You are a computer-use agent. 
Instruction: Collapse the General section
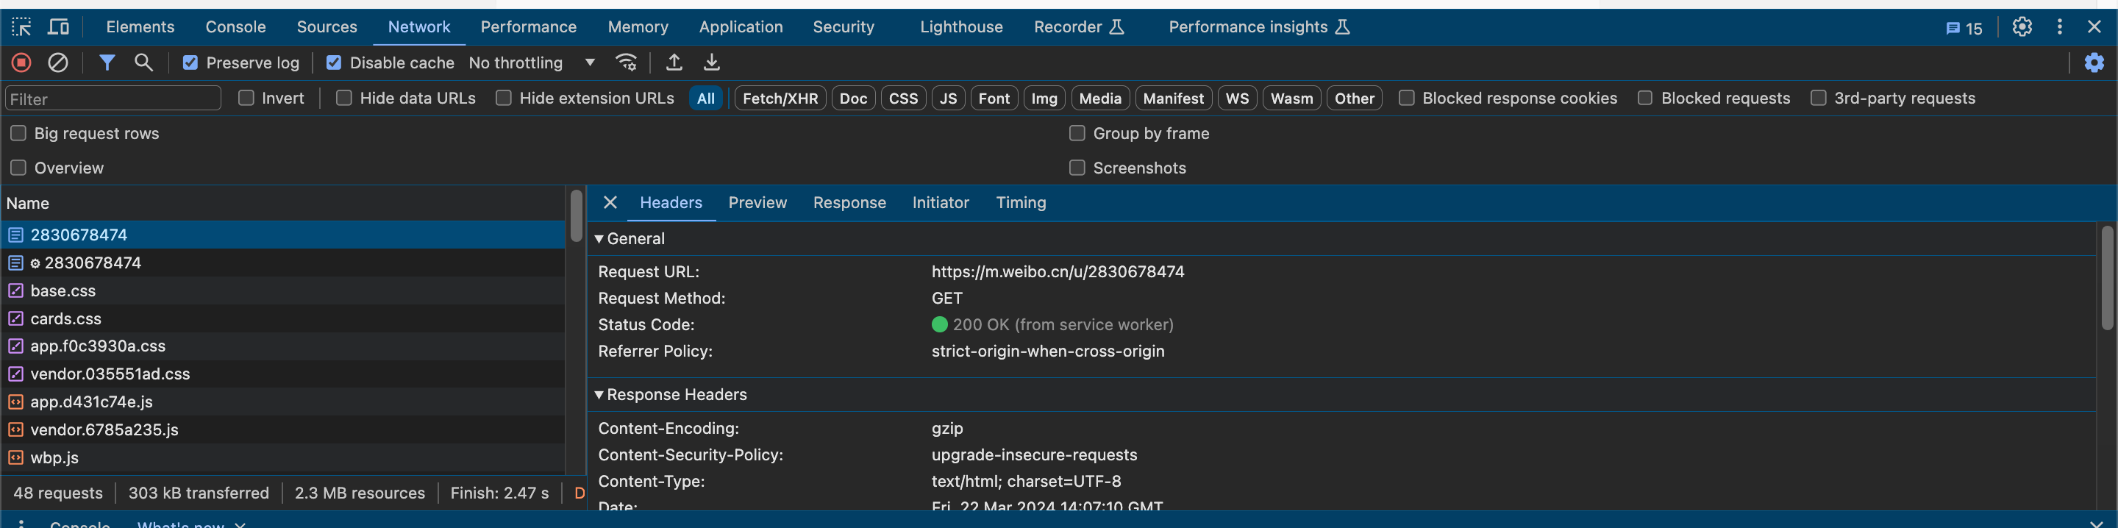599,239
